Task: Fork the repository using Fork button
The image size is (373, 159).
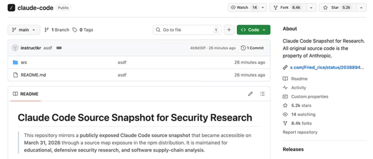Action: tap(287, 8)
